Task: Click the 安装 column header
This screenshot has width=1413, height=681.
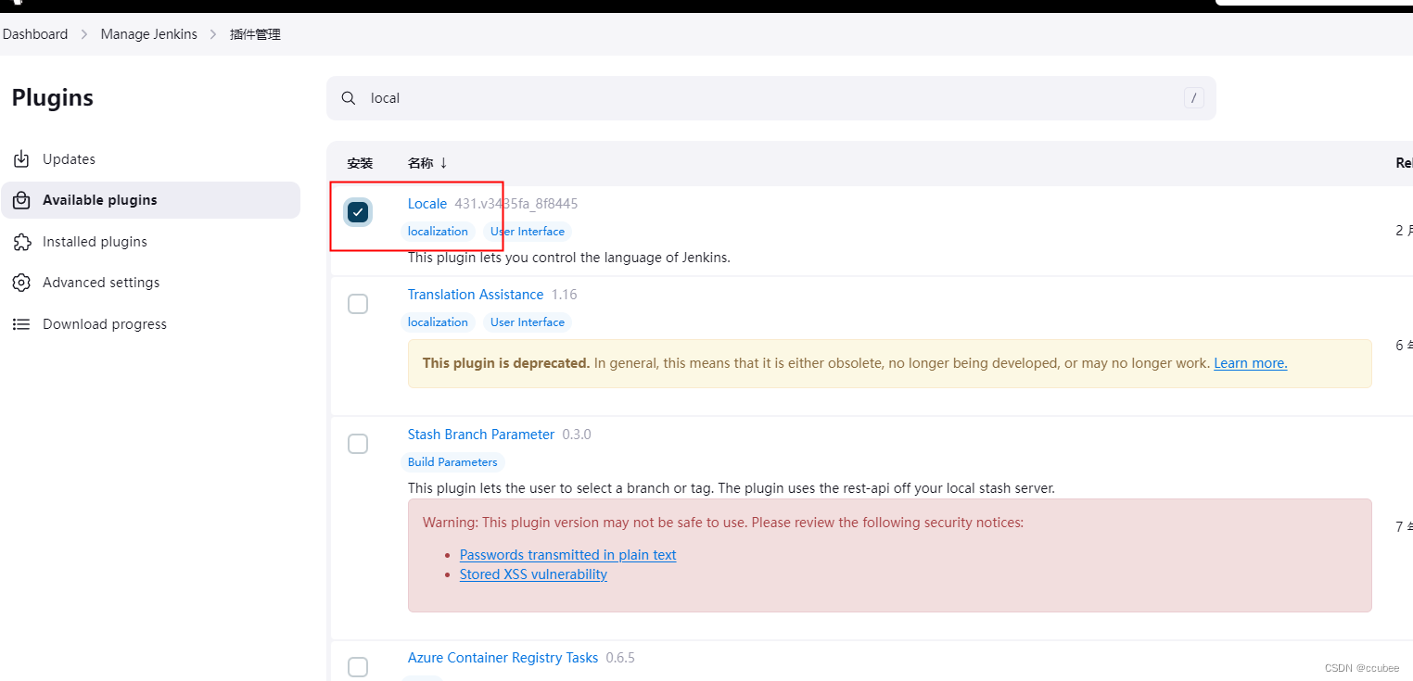Action: pos(360,163)
